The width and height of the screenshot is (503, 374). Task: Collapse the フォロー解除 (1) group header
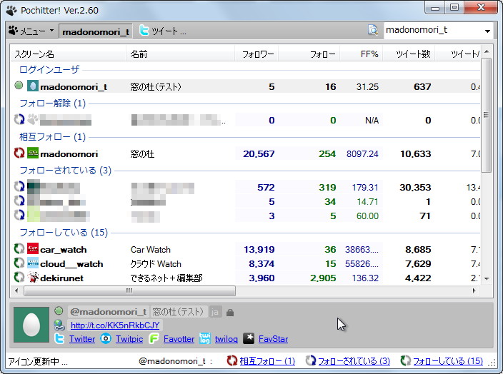tap(53, 103)
